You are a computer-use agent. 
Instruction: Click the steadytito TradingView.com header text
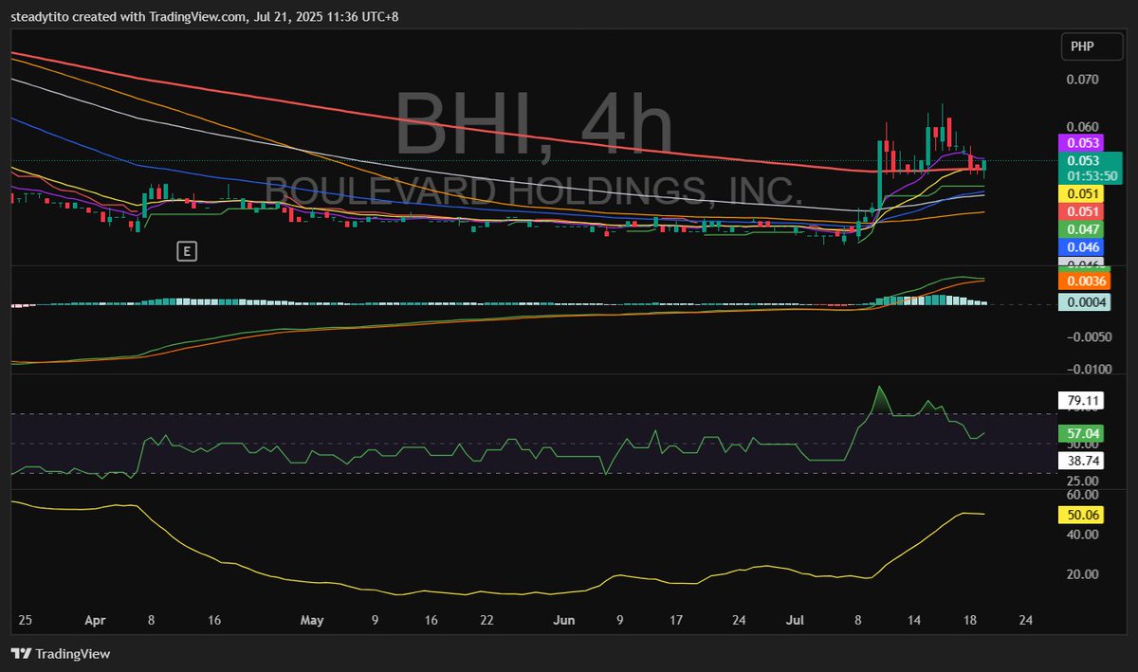tap(204, 16)
